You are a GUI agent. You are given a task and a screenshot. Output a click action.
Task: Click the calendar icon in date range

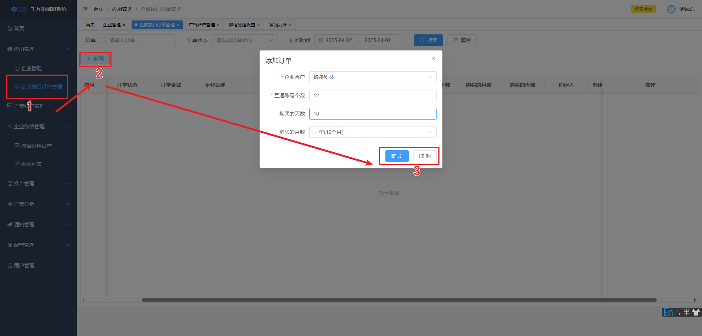point(321,40)
